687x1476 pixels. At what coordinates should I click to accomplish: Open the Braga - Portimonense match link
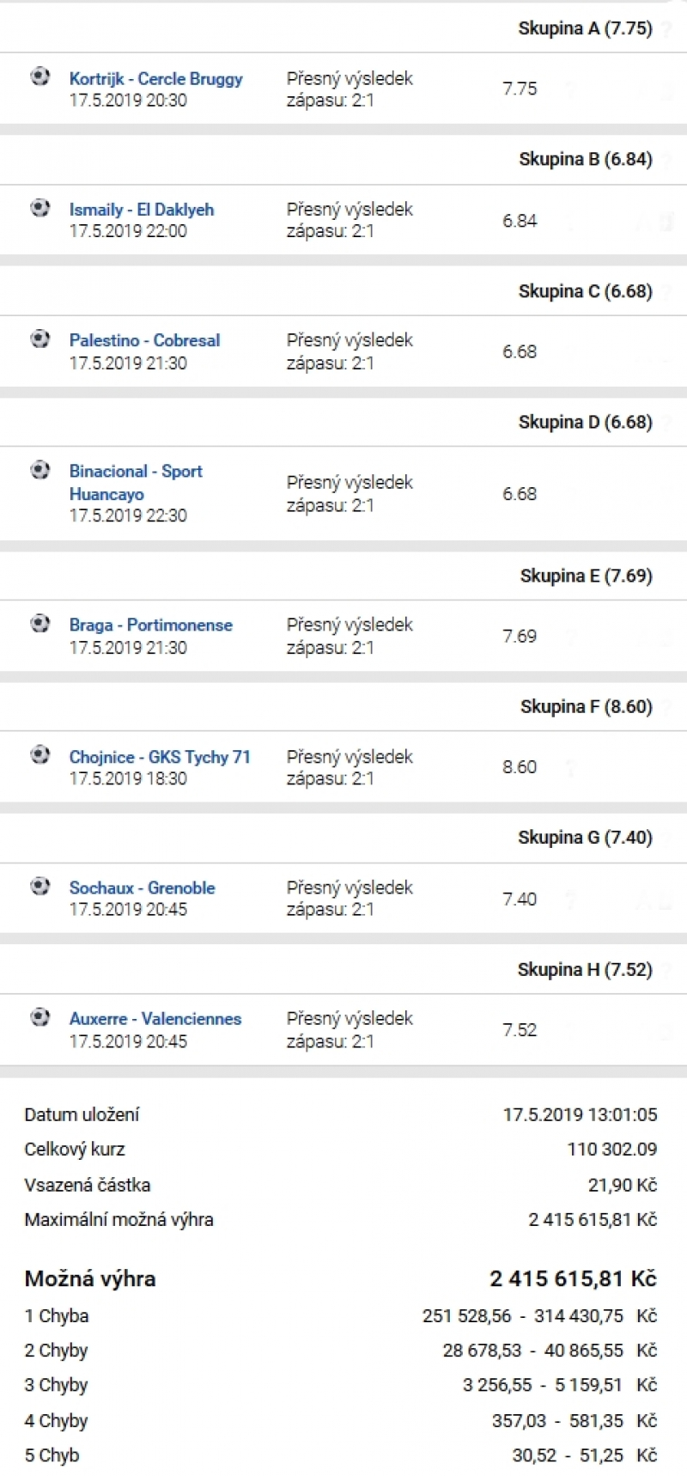151,625
